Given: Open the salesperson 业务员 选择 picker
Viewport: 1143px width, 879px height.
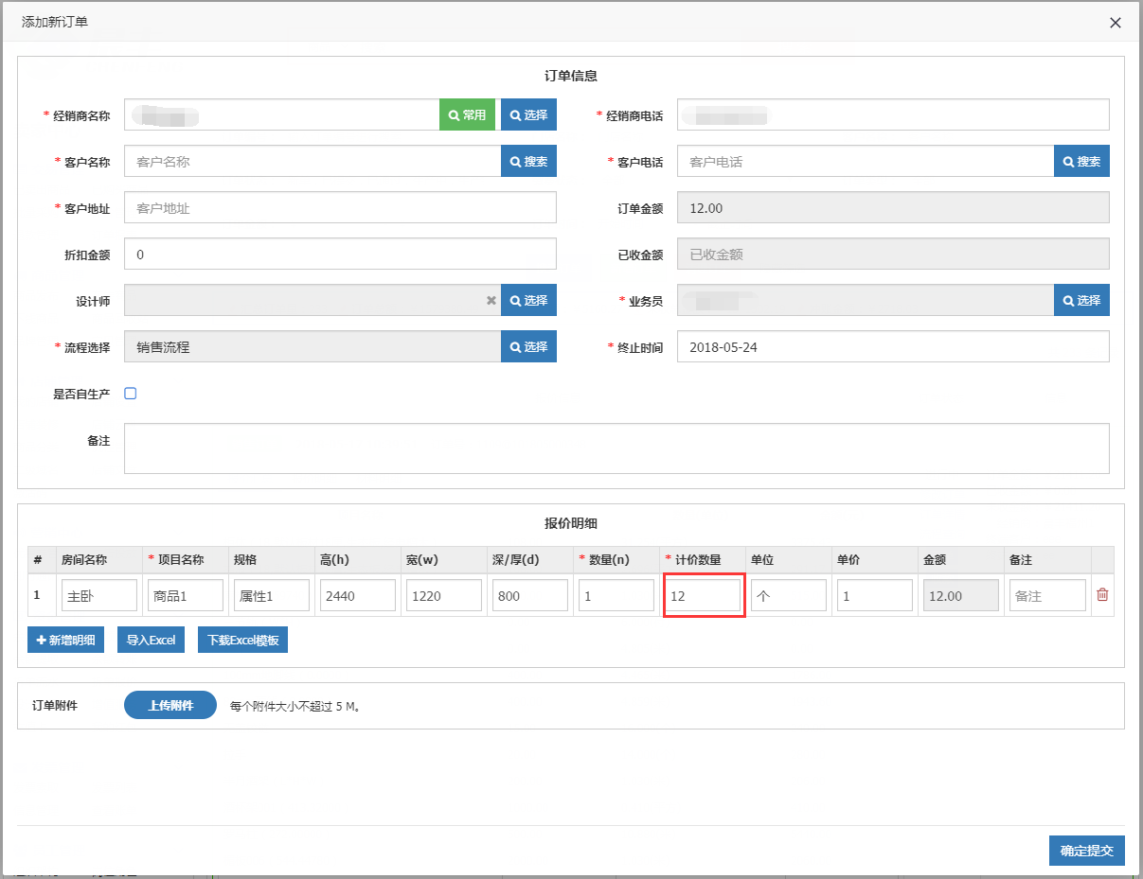Looking at the screenshot, I should pos(1081,300).
